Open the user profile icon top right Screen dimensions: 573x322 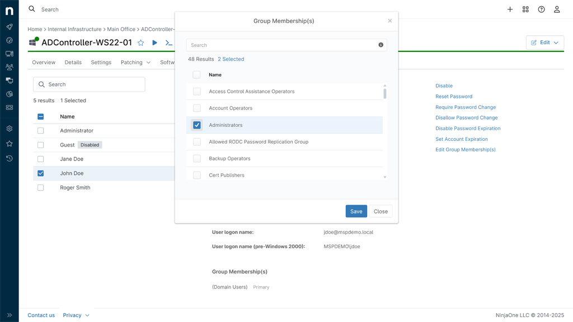pyautogui.click(x=556, y=9)
